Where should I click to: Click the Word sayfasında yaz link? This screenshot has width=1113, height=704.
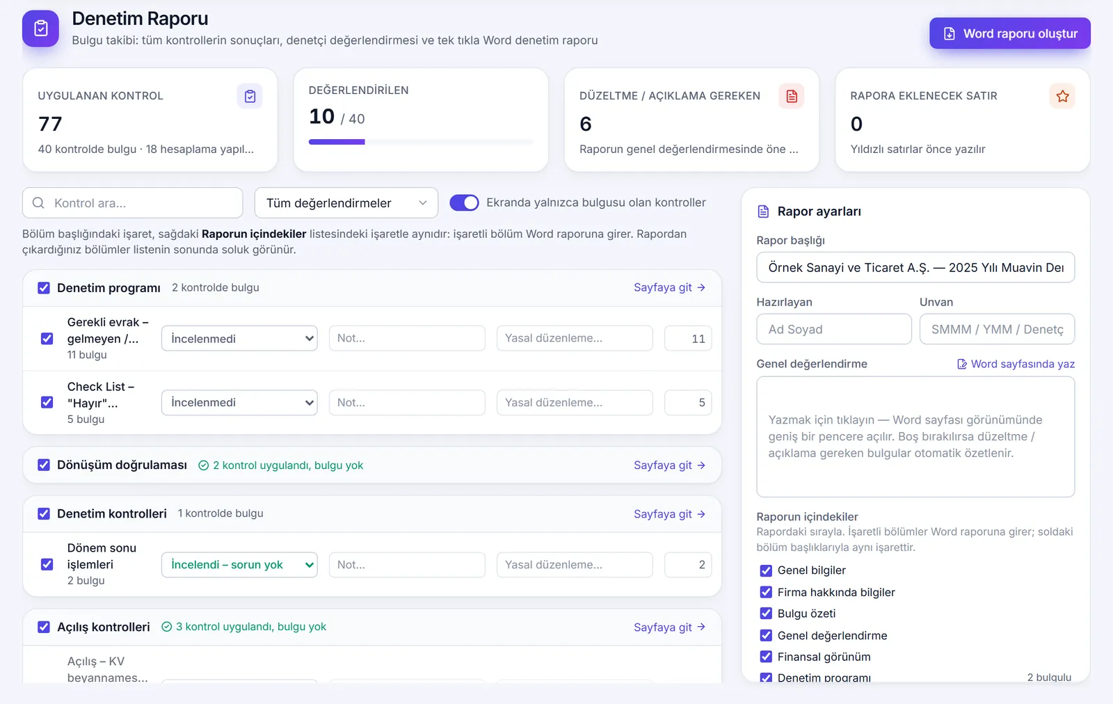click(x=1016, y=364)
